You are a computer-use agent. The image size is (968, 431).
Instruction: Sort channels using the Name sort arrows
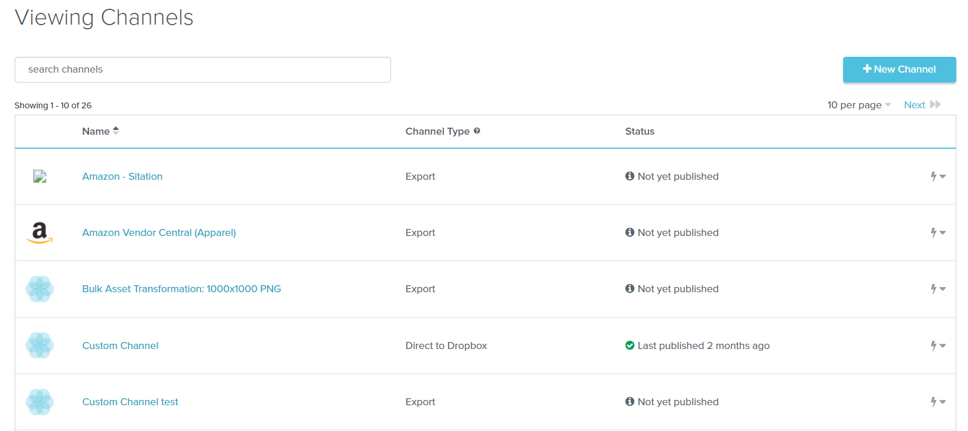pos(116,131)
